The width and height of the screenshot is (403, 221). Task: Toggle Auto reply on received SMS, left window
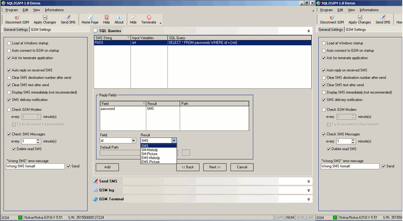click(x=9, y=70)
